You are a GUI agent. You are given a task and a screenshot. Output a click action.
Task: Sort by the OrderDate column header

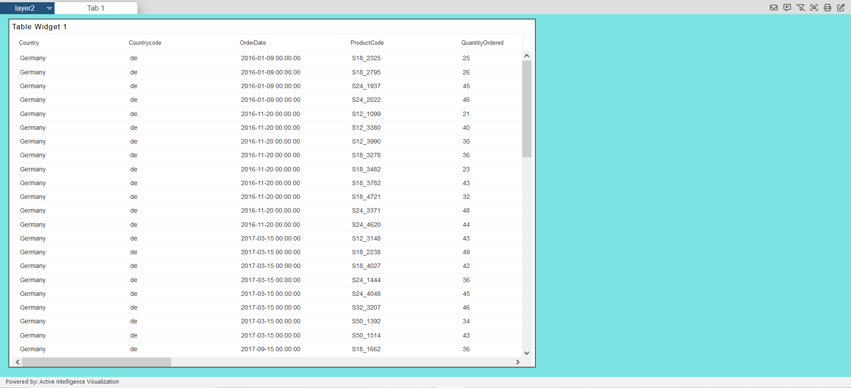pos(253,43)
